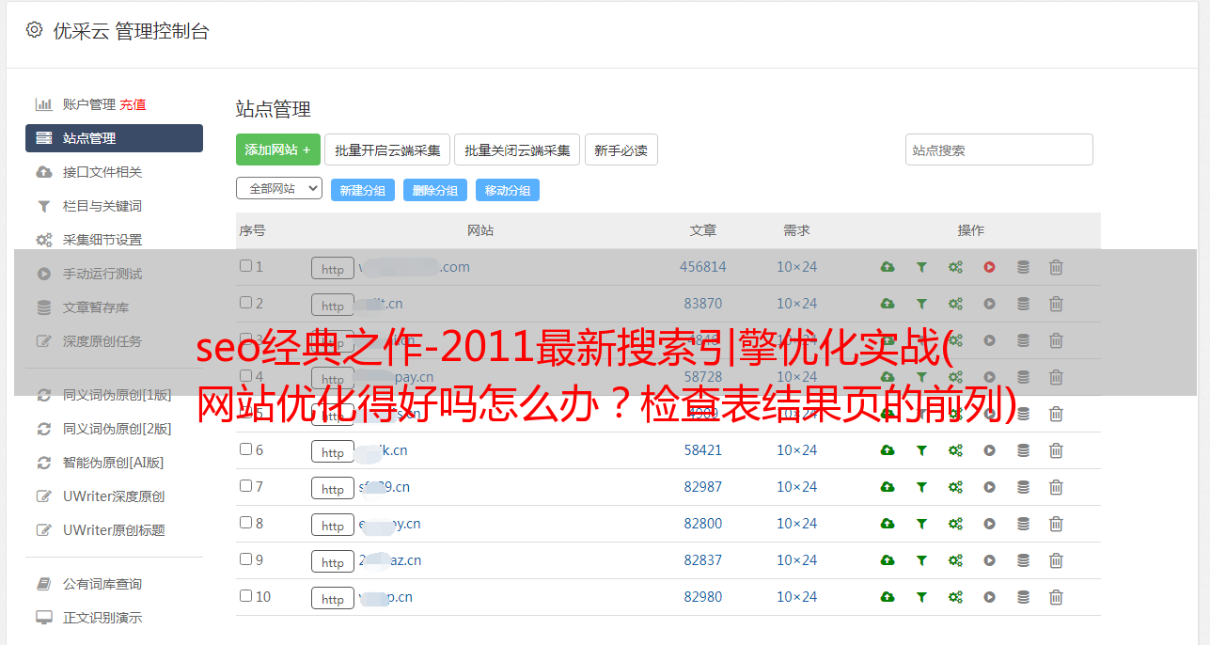Screen dimensions: 1210x645
Task: Tick the checkbox for site 2
Action: 245,303
